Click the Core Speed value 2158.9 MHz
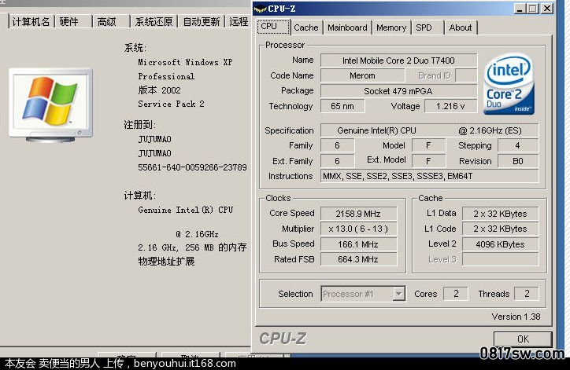 358,214
